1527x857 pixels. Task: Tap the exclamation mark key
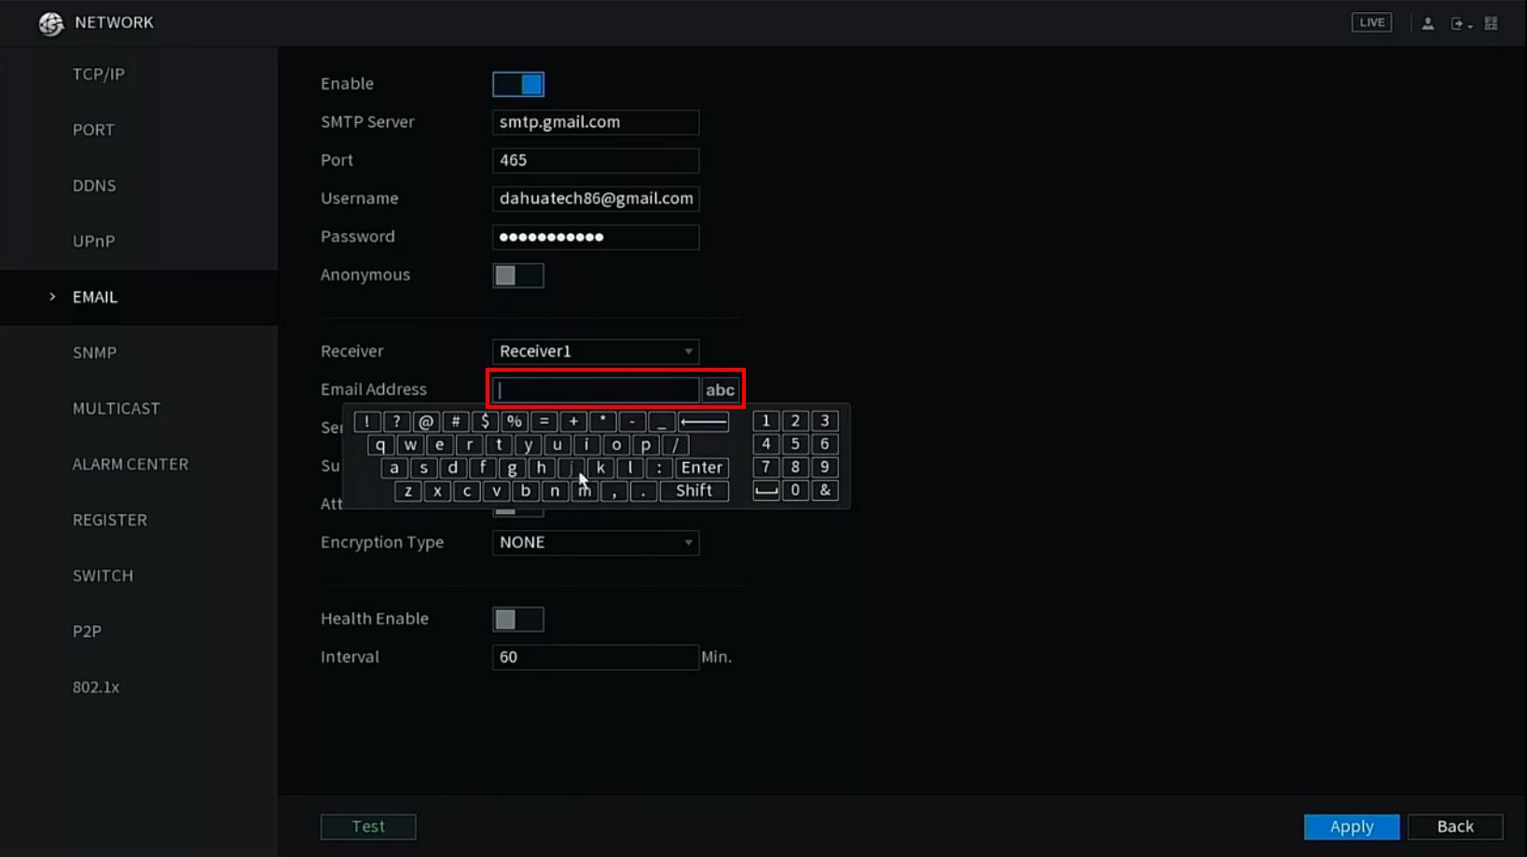pos(367,422)
